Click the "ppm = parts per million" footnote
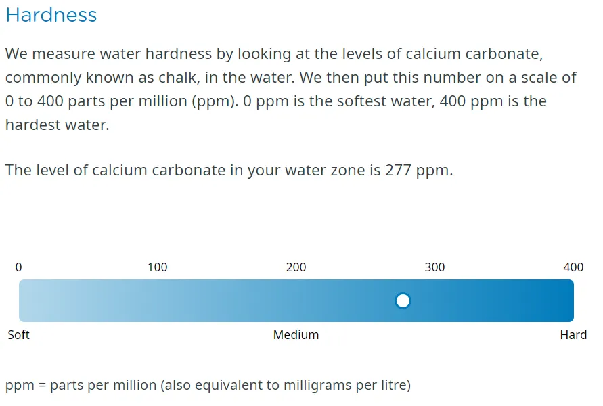 [81, 386]
